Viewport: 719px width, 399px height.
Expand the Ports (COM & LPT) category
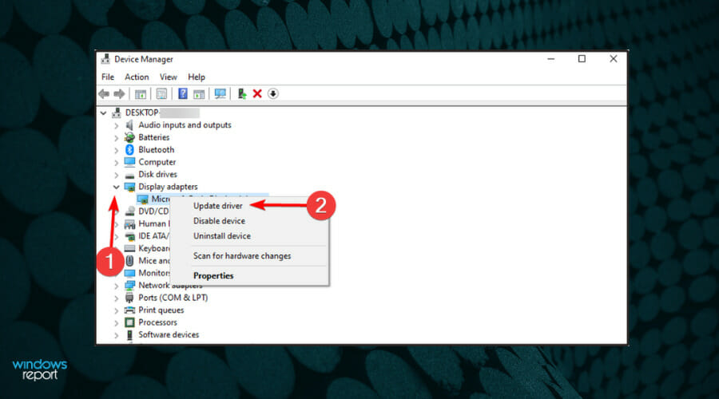coord(117,298)
